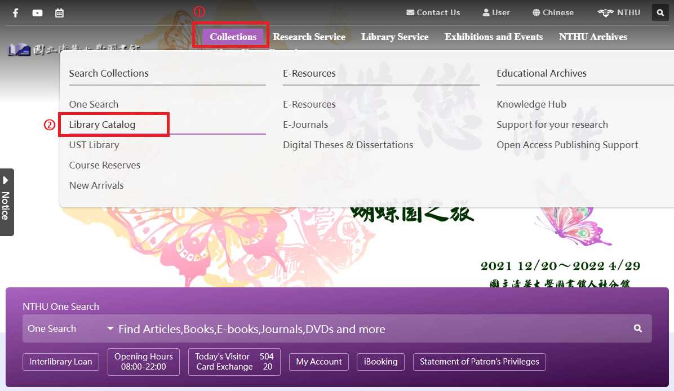Click the My Account button
The height and width of the screenshot is (391, 674).
click(x=319, y=362)
